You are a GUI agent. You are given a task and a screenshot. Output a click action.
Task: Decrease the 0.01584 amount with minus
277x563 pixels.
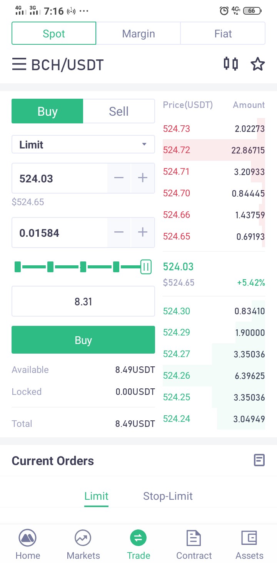[x=119, y=232]
